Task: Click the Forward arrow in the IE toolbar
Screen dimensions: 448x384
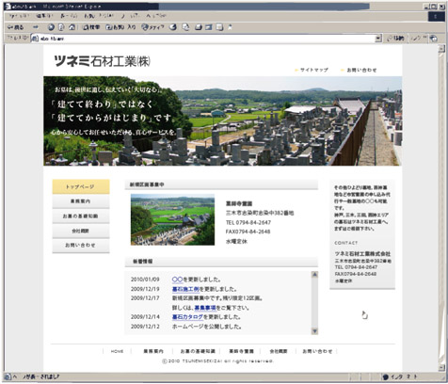Action: pos(36,27)
